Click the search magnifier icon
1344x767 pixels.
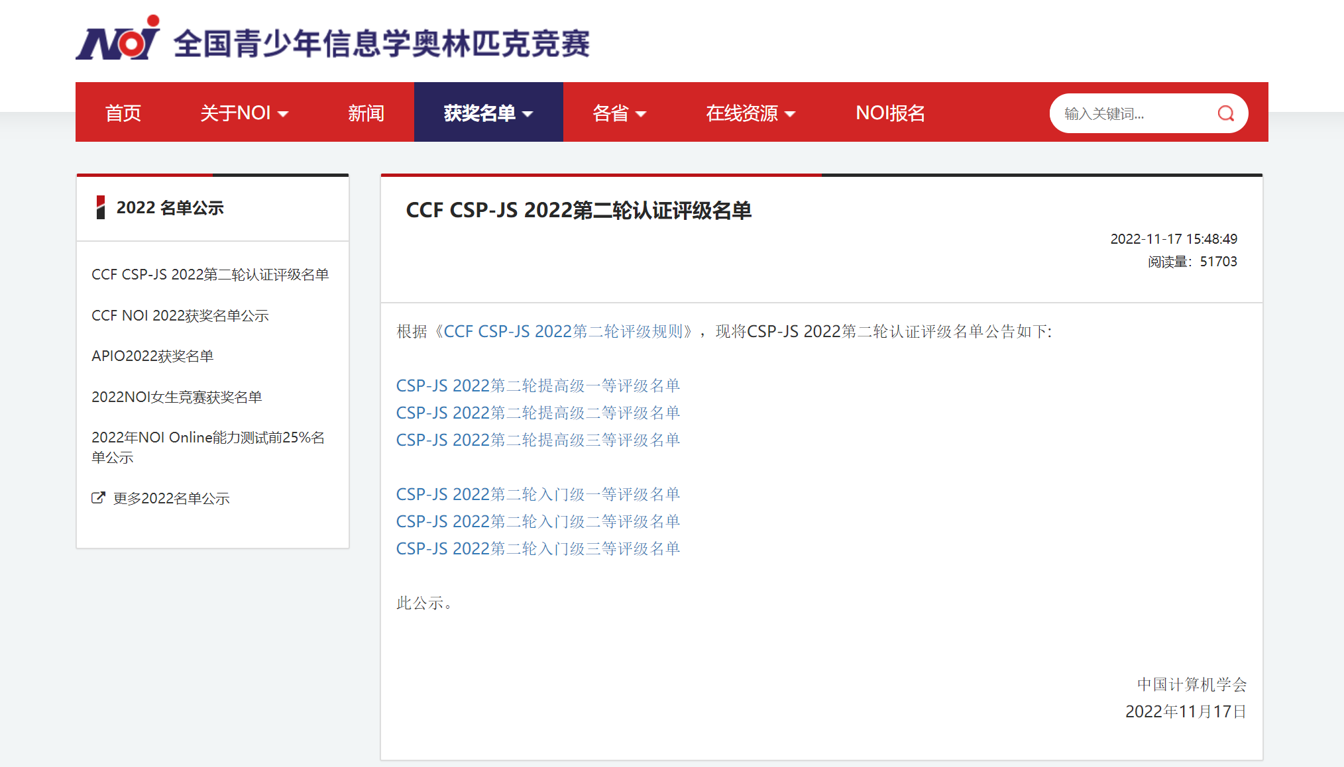1225,113
